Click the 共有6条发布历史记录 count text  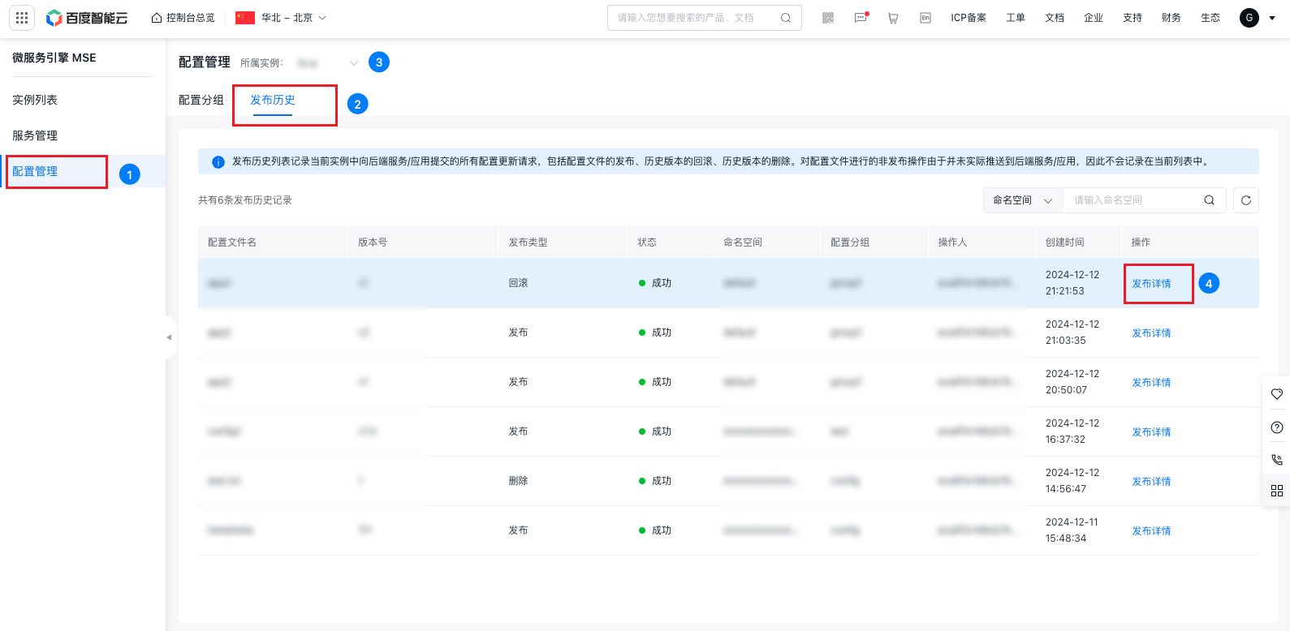245,200
